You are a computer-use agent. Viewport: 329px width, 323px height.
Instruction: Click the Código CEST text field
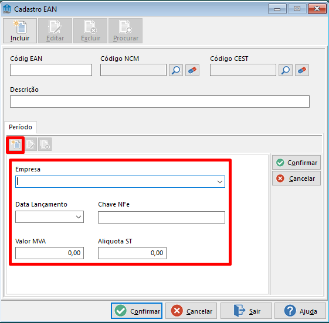[x=243, y=70]
